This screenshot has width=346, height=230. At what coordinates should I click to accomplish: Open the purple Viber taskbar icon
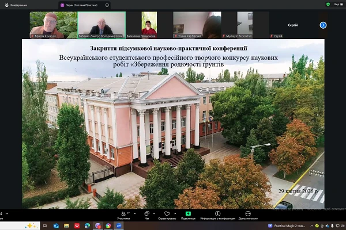click(98, 225)
